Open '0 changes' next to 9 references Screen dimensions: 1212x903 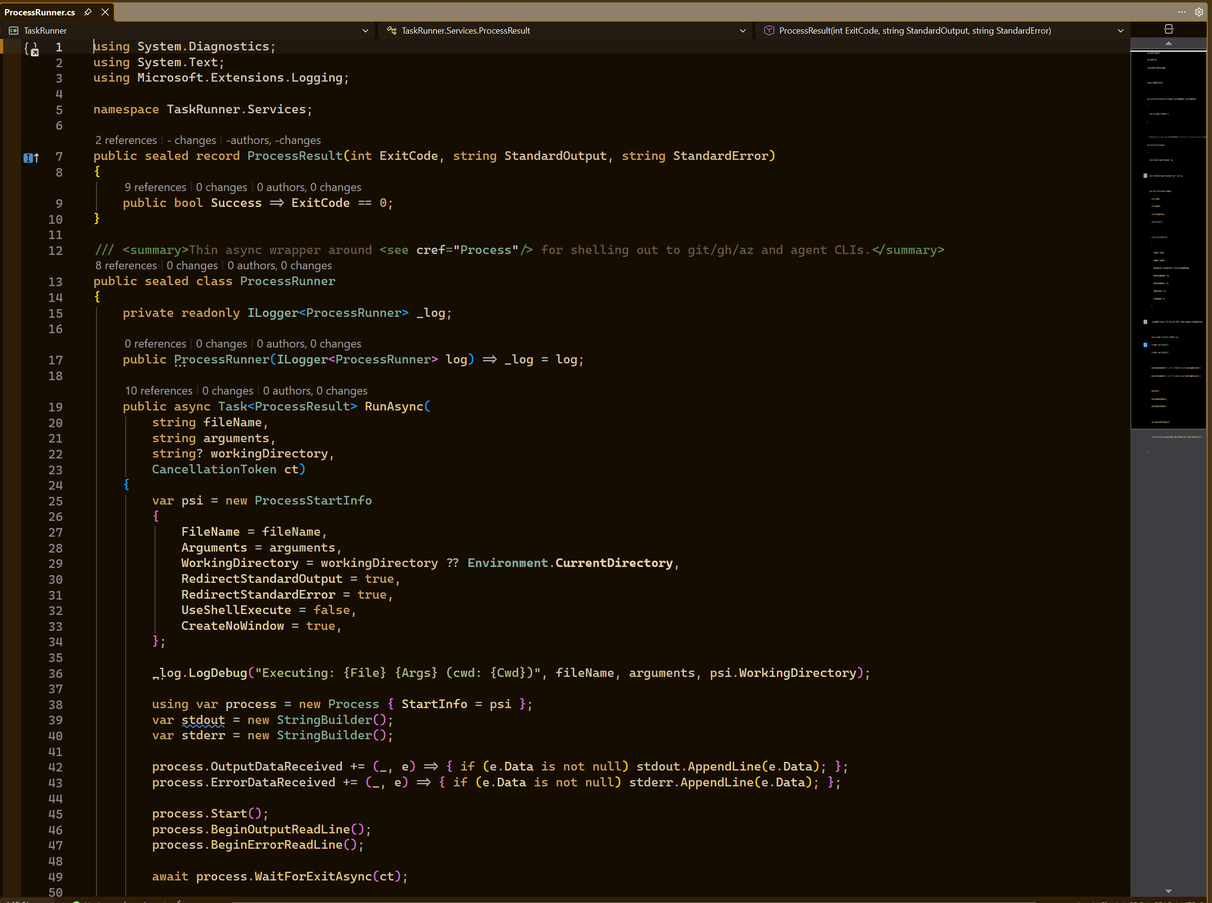[221, 188]
